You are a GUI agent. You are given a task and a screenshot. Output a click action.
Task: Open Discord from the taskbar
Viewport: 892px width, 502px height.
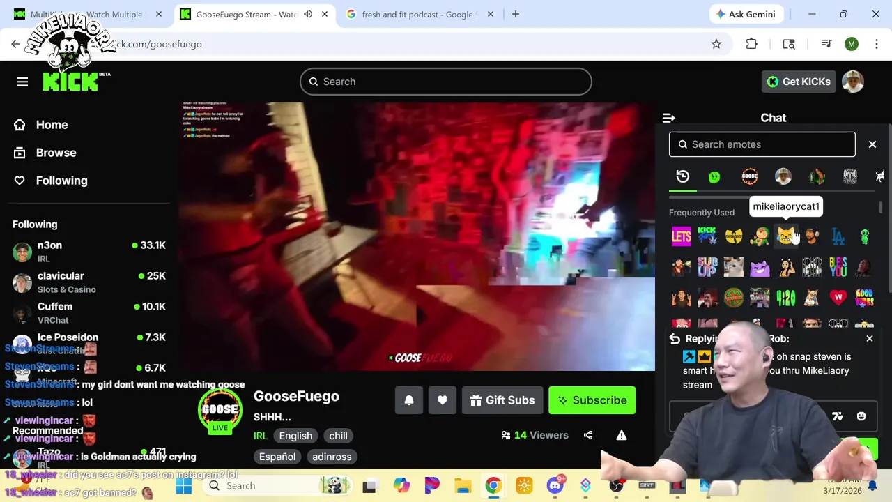click(x=555, y=485)
